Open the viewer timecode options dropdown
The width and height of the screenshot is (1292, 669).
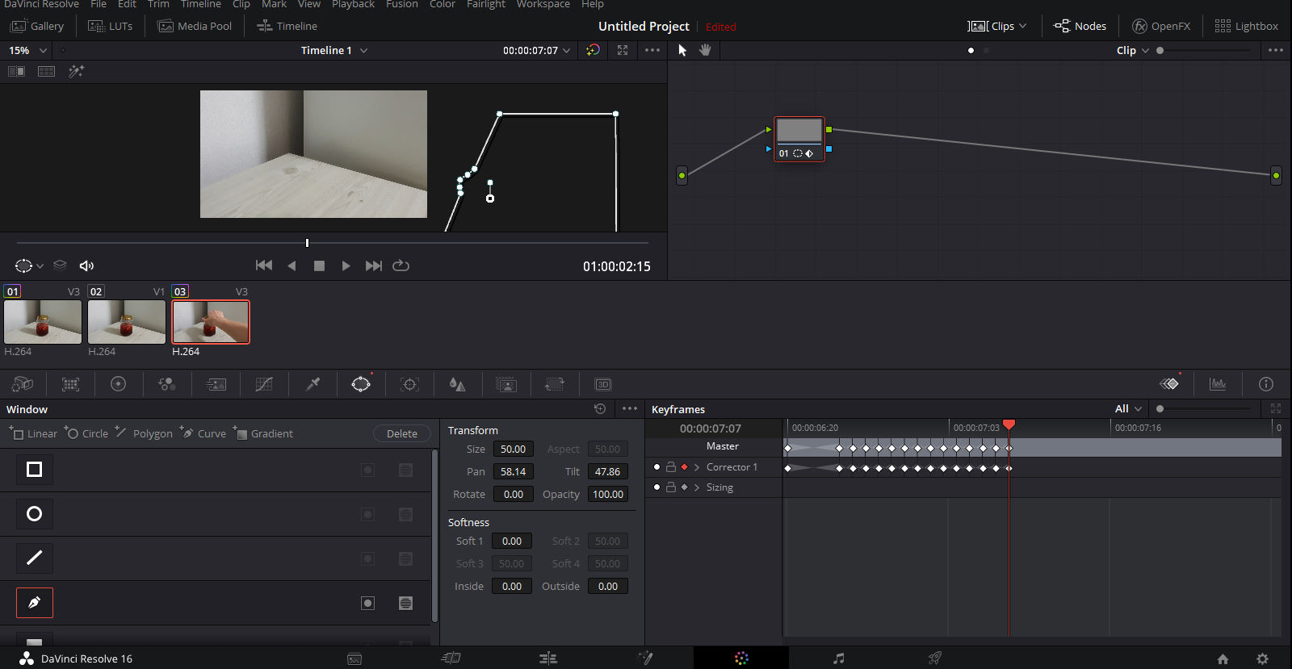pyautogui.click(x=567, y=50)
